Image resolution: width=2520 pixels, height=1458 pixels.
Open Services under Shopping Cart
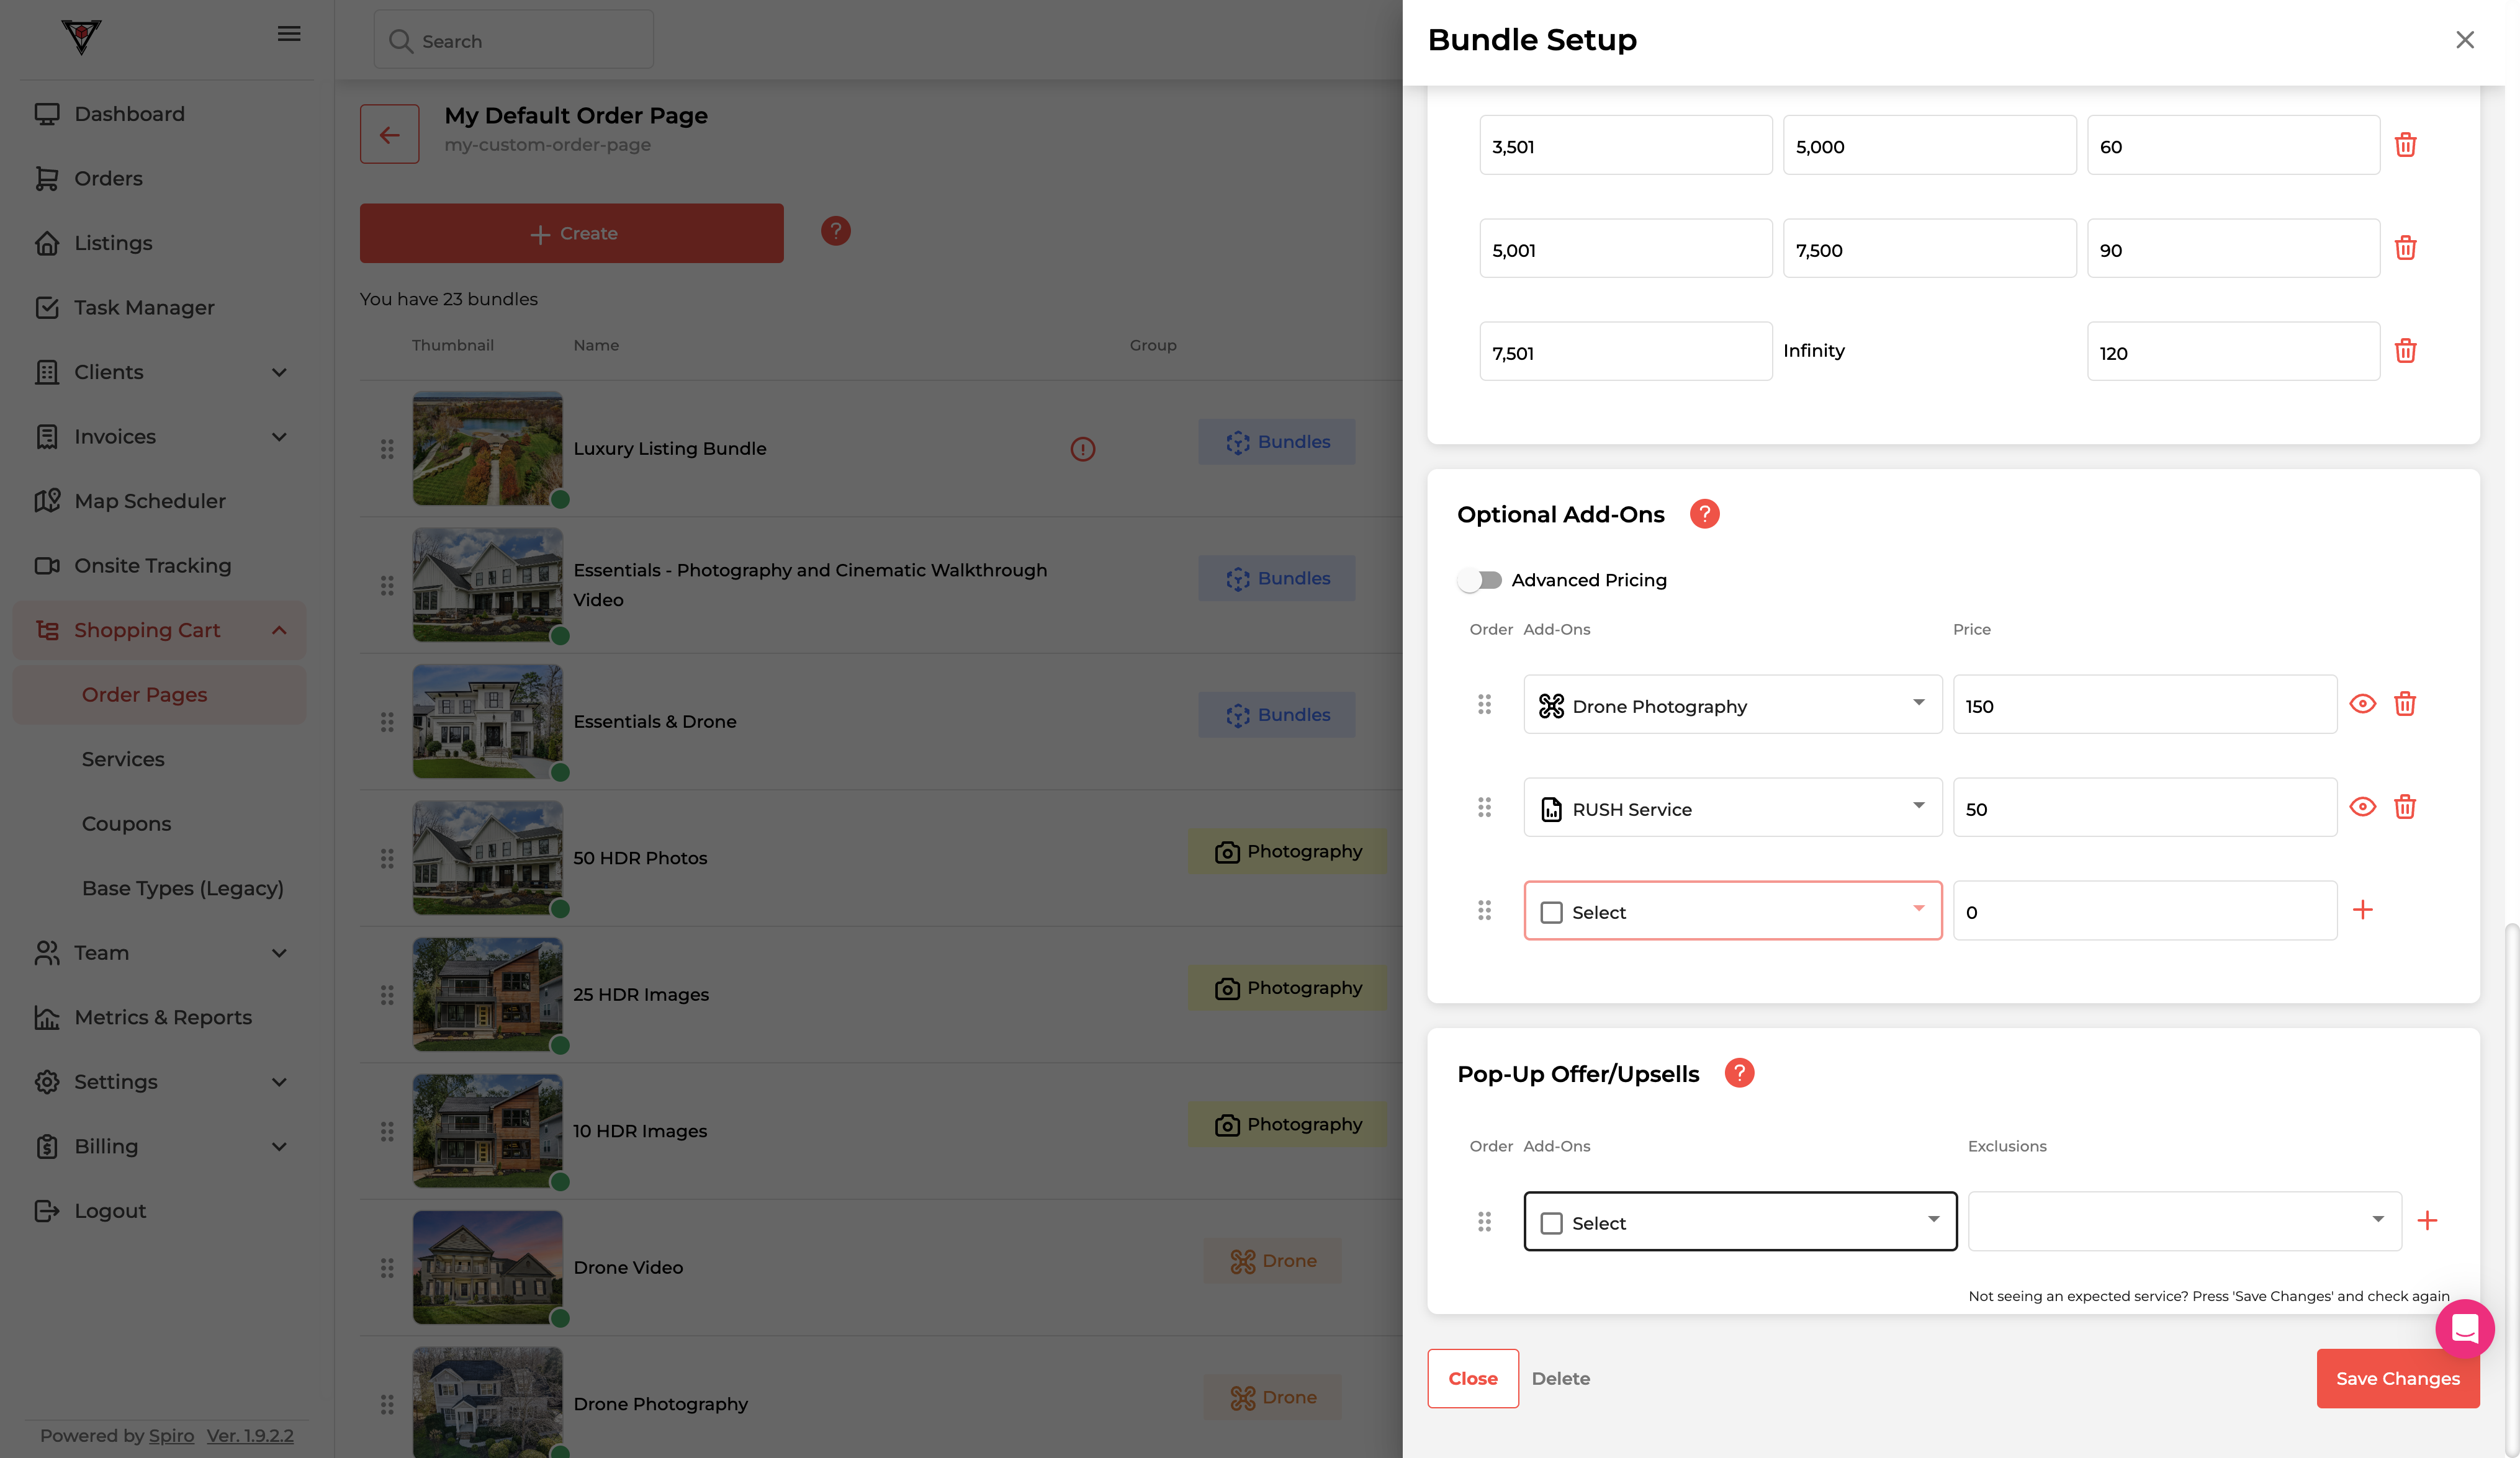point(123,759)
